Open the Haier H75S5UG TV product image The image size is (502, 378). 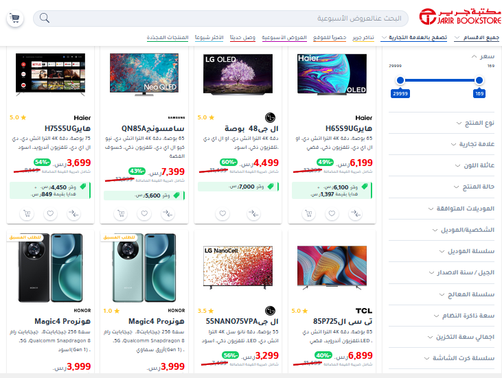click(51, 75)
